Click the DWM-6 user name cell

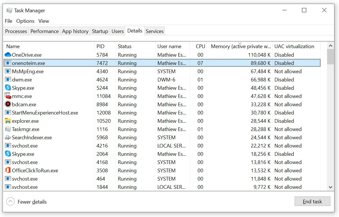[x=166, y=80]
